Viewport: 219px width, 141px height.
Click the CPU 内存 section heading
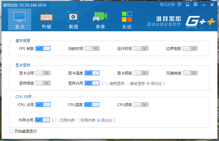(23, 97)
